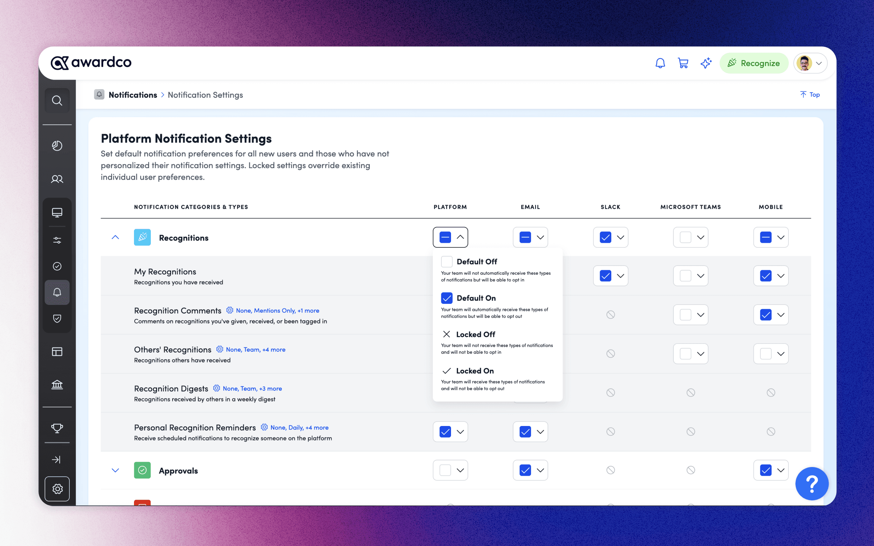Open the analytics pie chart sidebar icon
This screenshot has width=874, height=546.
(57, 146)
